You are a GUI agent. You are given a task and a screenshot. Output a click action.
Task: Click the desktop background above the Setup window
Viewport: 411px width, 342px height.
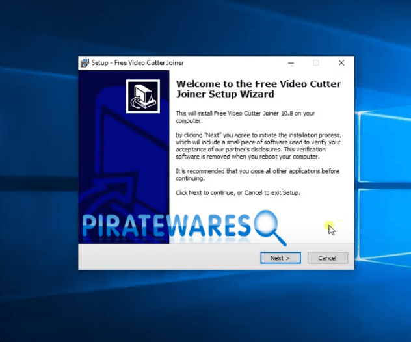(215, 26)
